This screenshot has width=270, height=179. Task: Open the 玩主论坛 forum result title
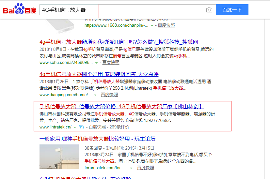coord(97,139)
